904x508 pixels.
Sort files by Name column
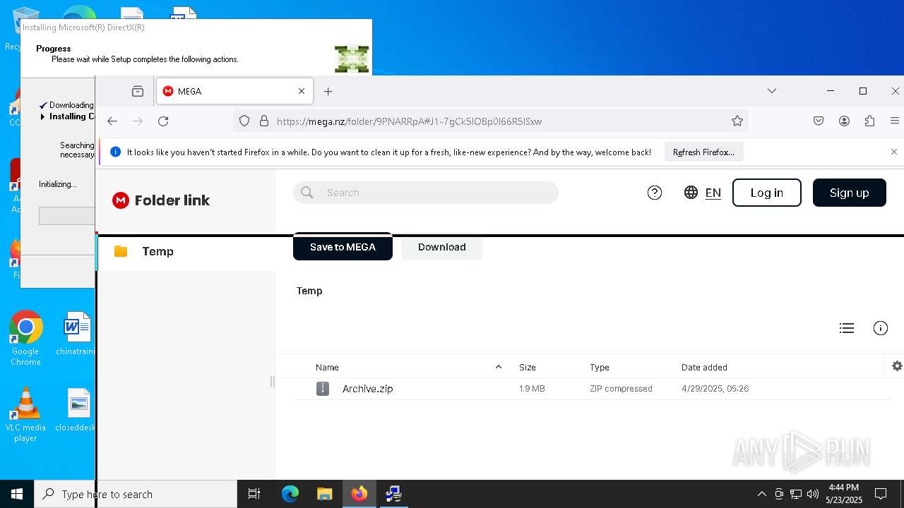(x=328, y=368)
